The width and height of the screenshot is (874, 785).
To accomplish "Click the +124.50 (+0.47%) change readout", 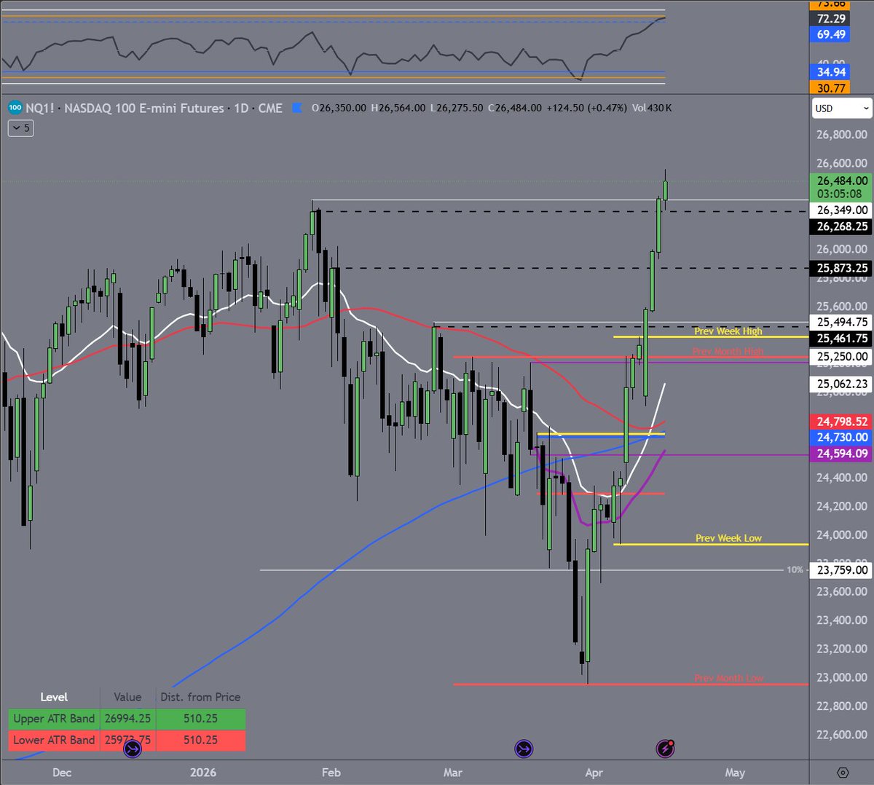I will coord(586,108).
